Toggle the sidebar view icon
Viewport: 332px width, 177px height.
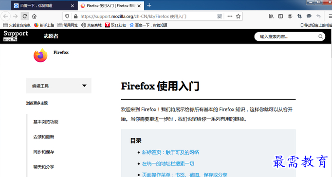280,16
